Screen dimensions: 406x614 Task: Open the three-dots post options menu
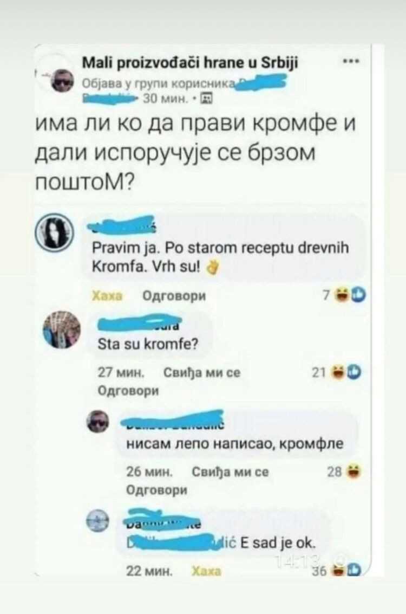pyautogui.click(x=351, y=61)
